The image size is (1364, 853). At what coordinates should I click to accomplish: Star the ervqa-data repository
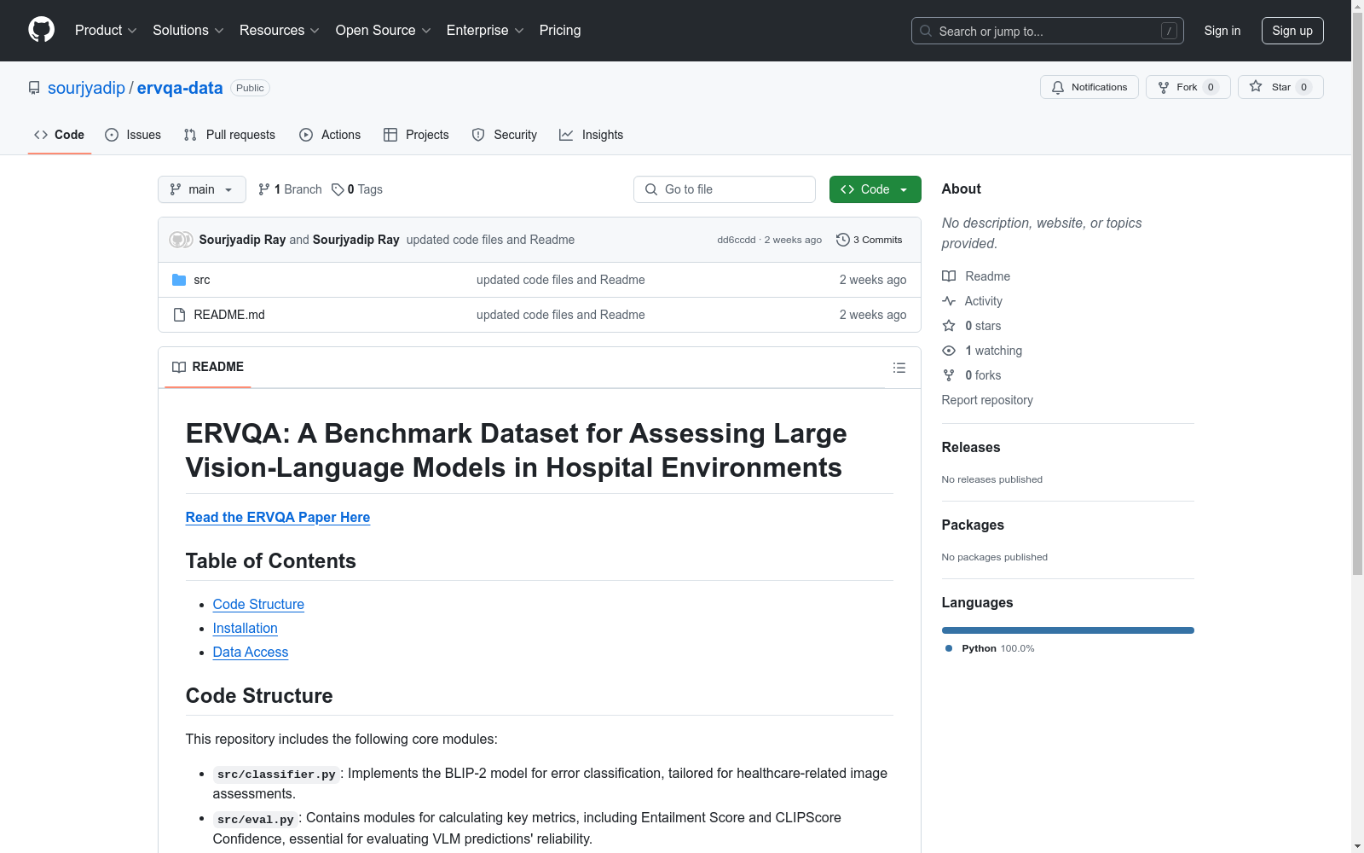point(1280,87)
